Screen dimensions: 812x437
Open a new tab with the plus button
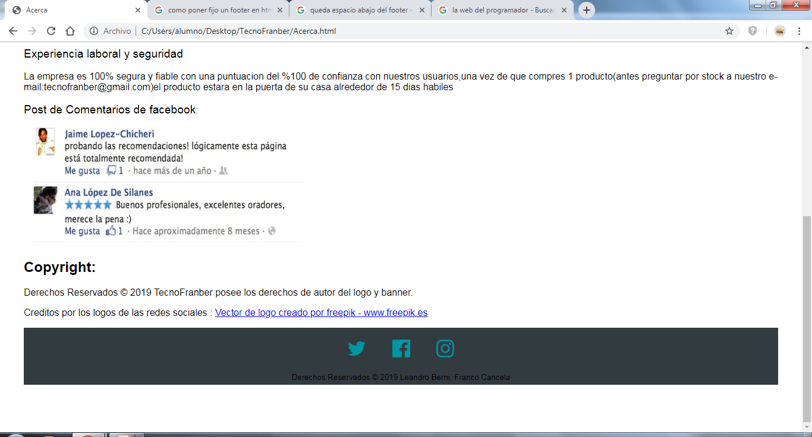(587, 10)
